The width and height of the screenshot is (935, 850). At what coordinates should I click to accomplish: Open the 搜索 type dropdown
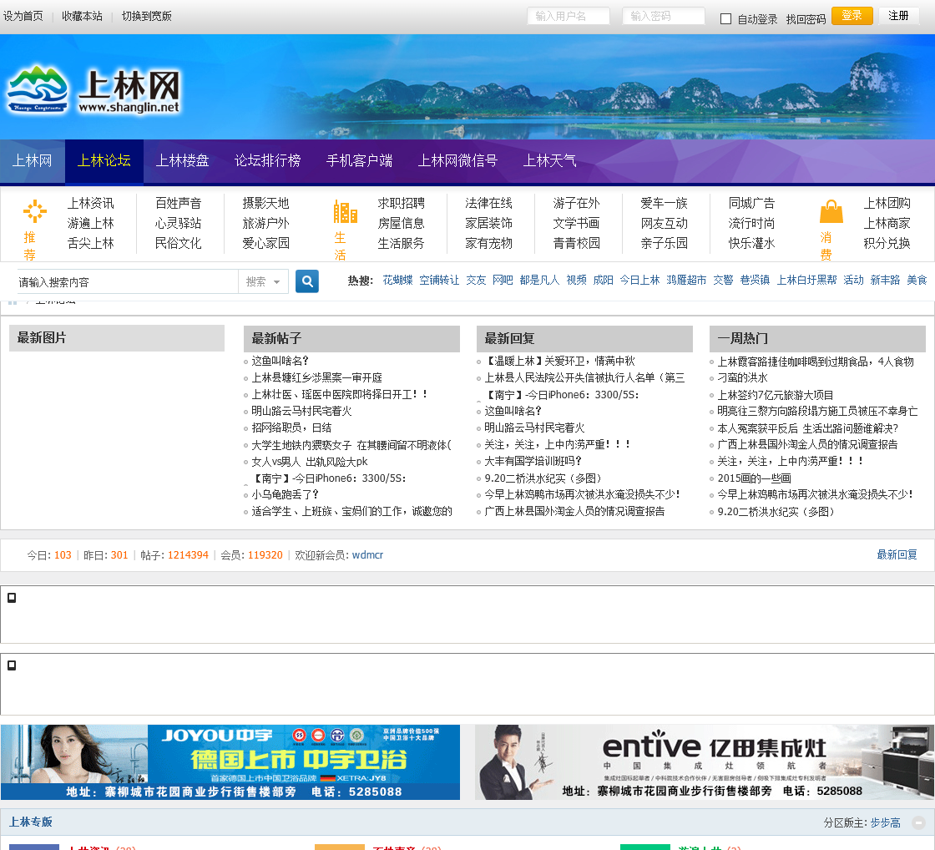point(264,282)
